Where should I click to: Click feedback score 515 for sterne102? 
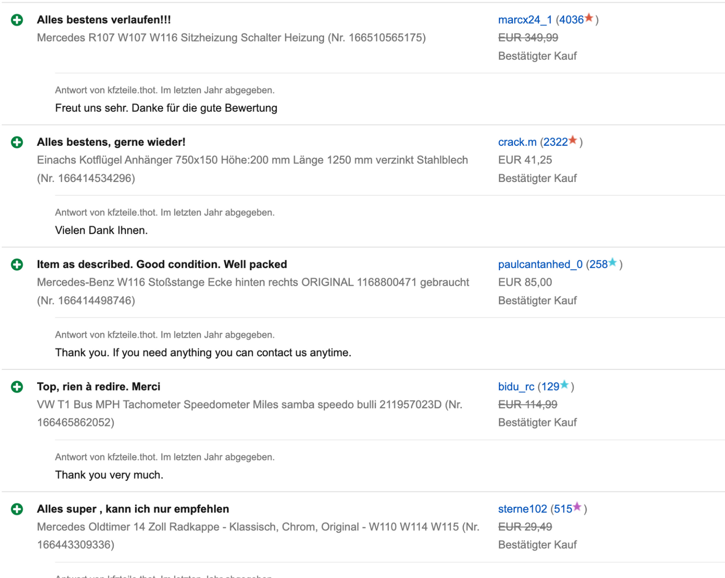click(x=563, y=509)
